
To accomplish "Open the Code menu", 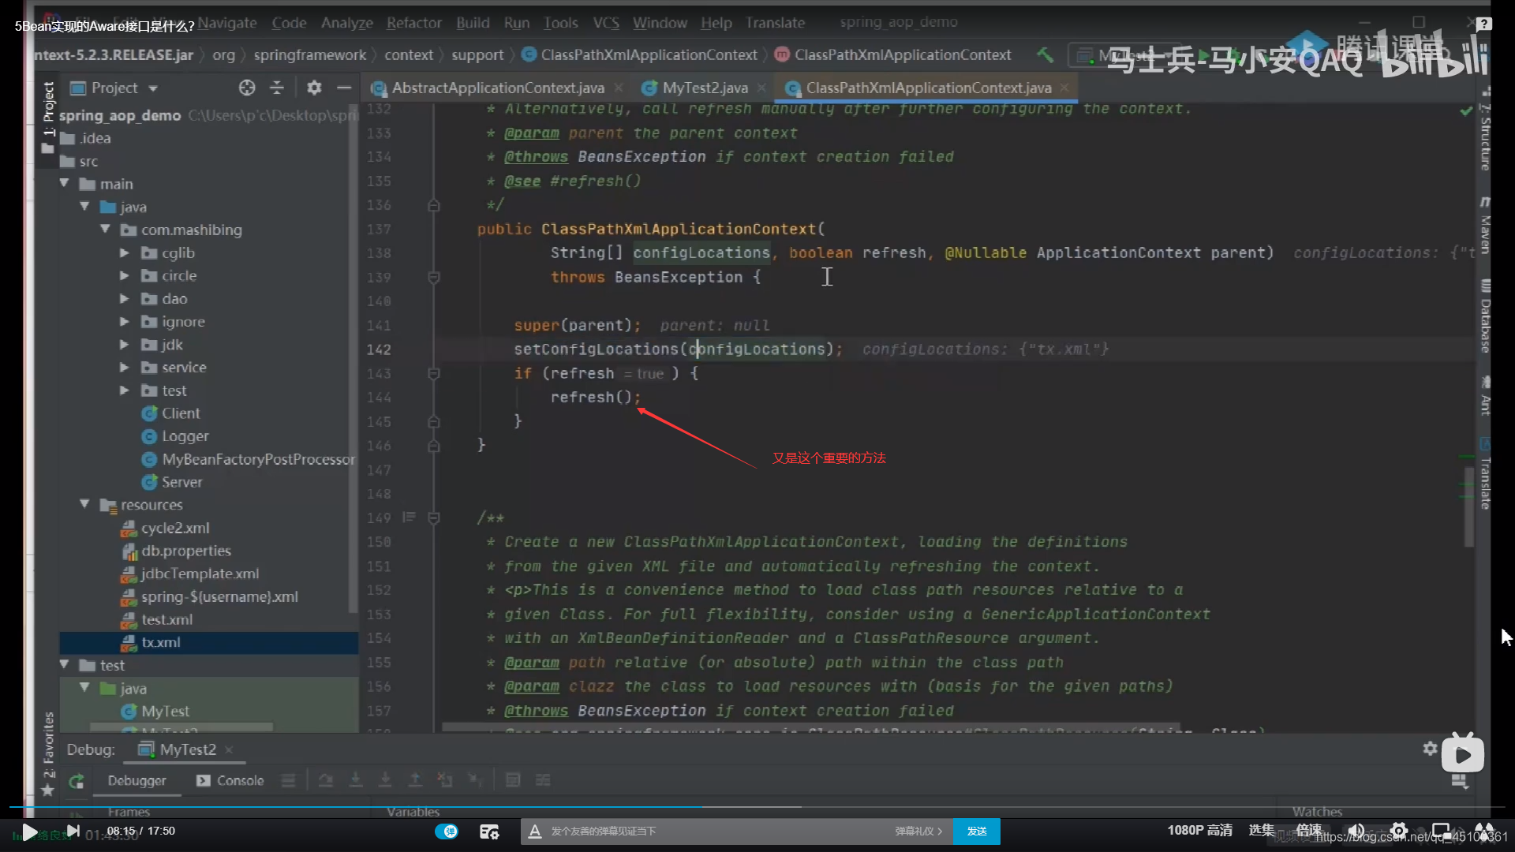I will coord(289,23).
